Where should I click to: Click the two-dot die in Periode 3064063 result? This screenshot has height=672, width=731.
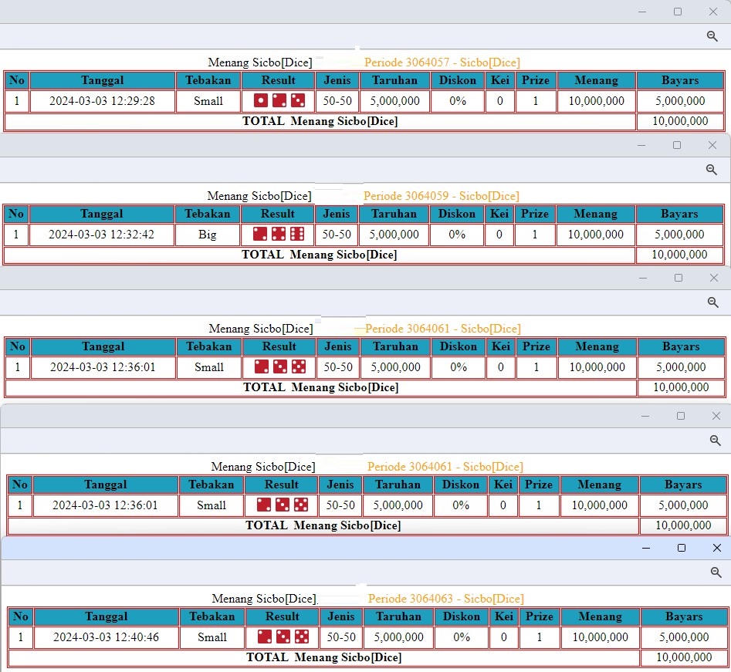(x=264, y=637)
